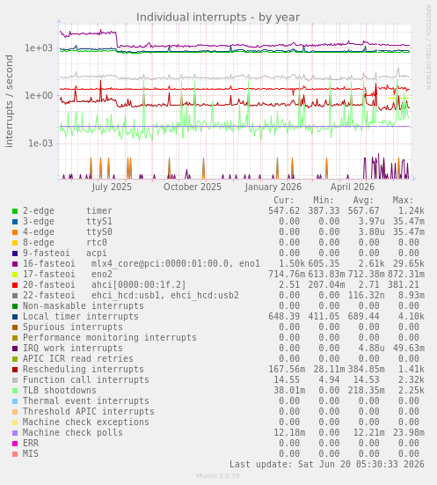437x485 pixels.
Task: Click the '1e-03' y-axis label
Action: pyautogui.click(x=40, y=143)
